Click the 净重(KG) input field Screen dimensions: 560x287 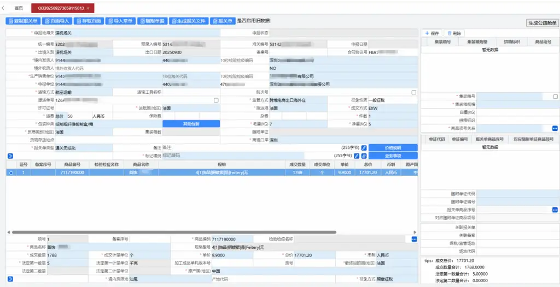[393, 124]
